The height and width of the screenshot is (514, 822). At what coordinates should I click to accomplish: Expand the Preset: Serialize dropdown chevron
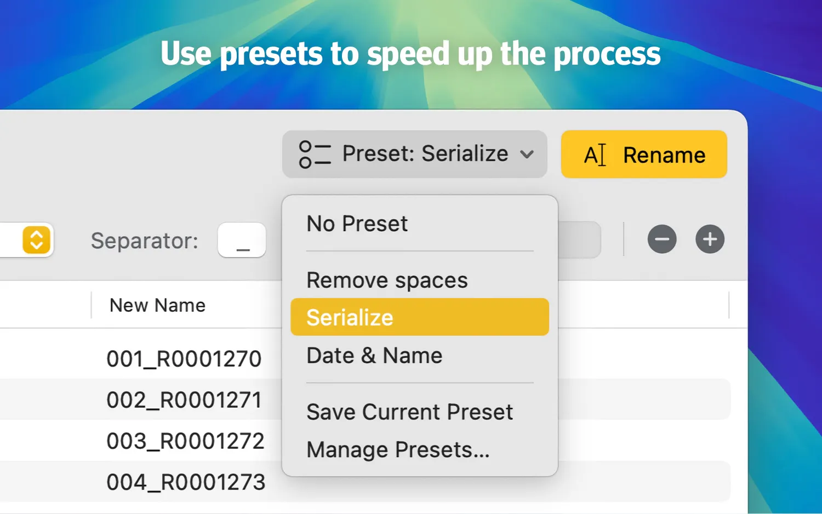tap(527, 155)
